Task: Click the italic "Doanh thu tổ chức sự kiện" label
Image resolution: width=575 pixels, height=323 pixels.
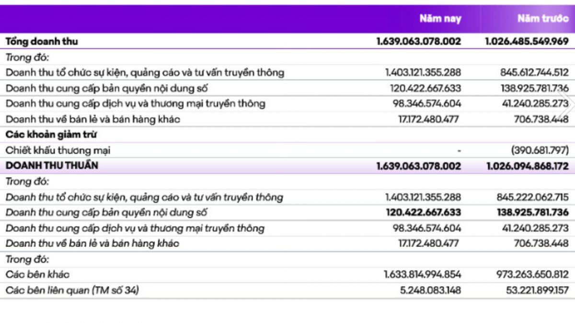Action: point(144,197)
